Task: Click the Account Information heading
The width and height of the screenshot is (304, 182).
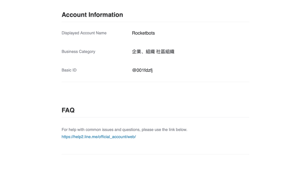Action: [x=92, y=15]
